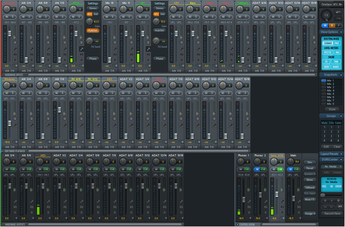Open the Dynamics (D) panel on the Mic 11 channel

tap(132, 60)
